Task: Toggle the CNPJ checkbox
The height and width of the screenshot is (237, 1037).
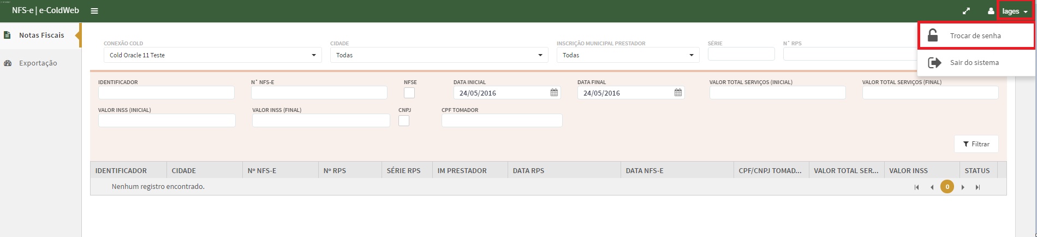Action: click(404, 121)
